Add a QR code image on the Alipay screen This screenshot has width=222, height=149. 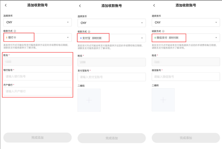click(x=89, y=100)
